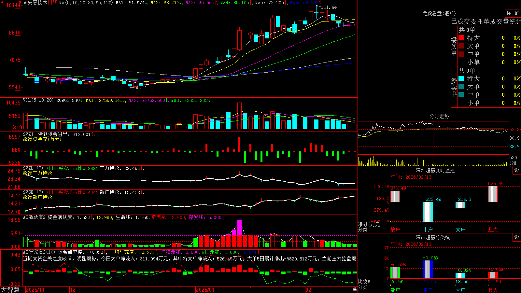Click the stock name 先惠技术
Viewport: 521px width, 293px height.
[x=37, y=3]
